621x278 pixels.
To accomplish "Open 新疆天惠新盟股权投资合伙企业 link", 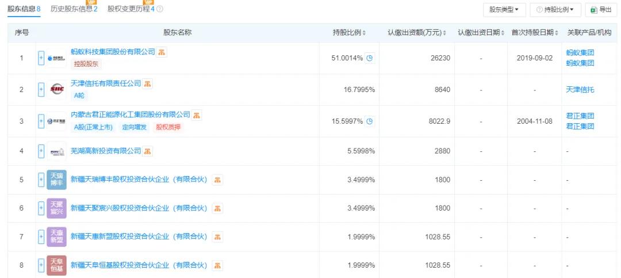I will click(x=139, y=237).
